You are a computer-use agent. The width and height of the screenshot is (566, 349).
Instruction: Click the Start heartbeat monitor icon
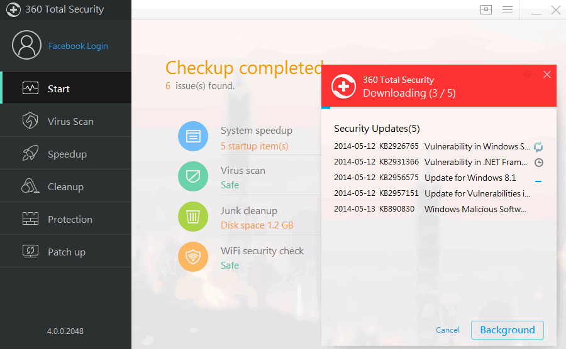pos(30,88)
